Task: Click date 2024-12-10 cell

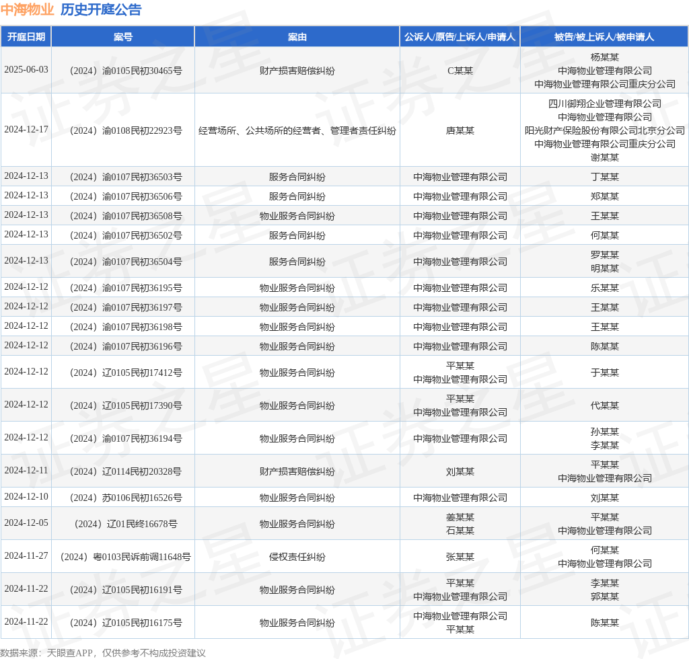Action: click(26, 497)
